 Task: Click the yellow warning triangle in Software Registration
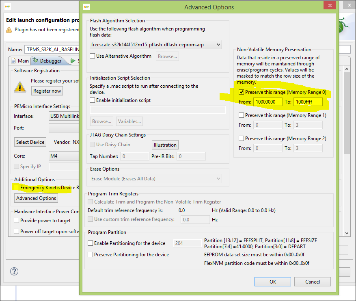(20, 87)
